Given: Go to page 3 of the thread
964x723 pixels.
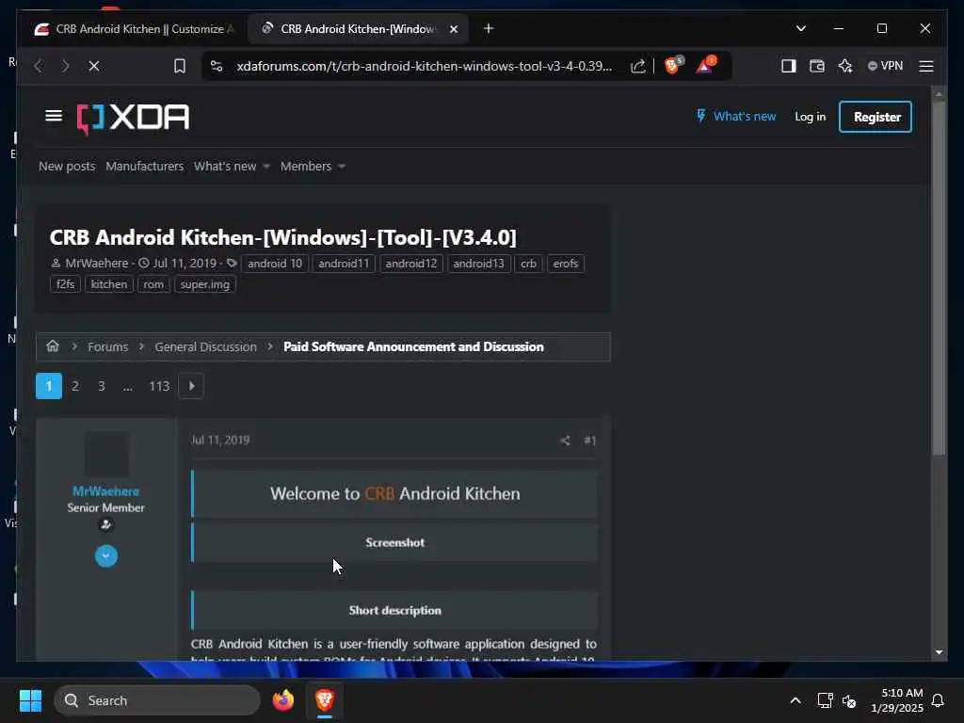Looking at the screenshot, I should [x=102, y=386].
